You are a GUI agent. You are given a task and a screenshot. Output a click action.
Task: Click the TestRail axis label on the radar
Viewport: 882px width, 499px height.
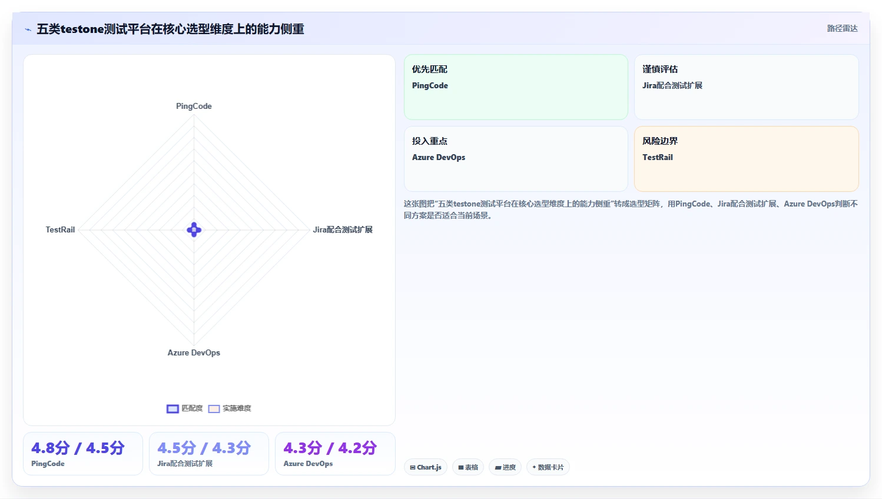pos(60,229)
